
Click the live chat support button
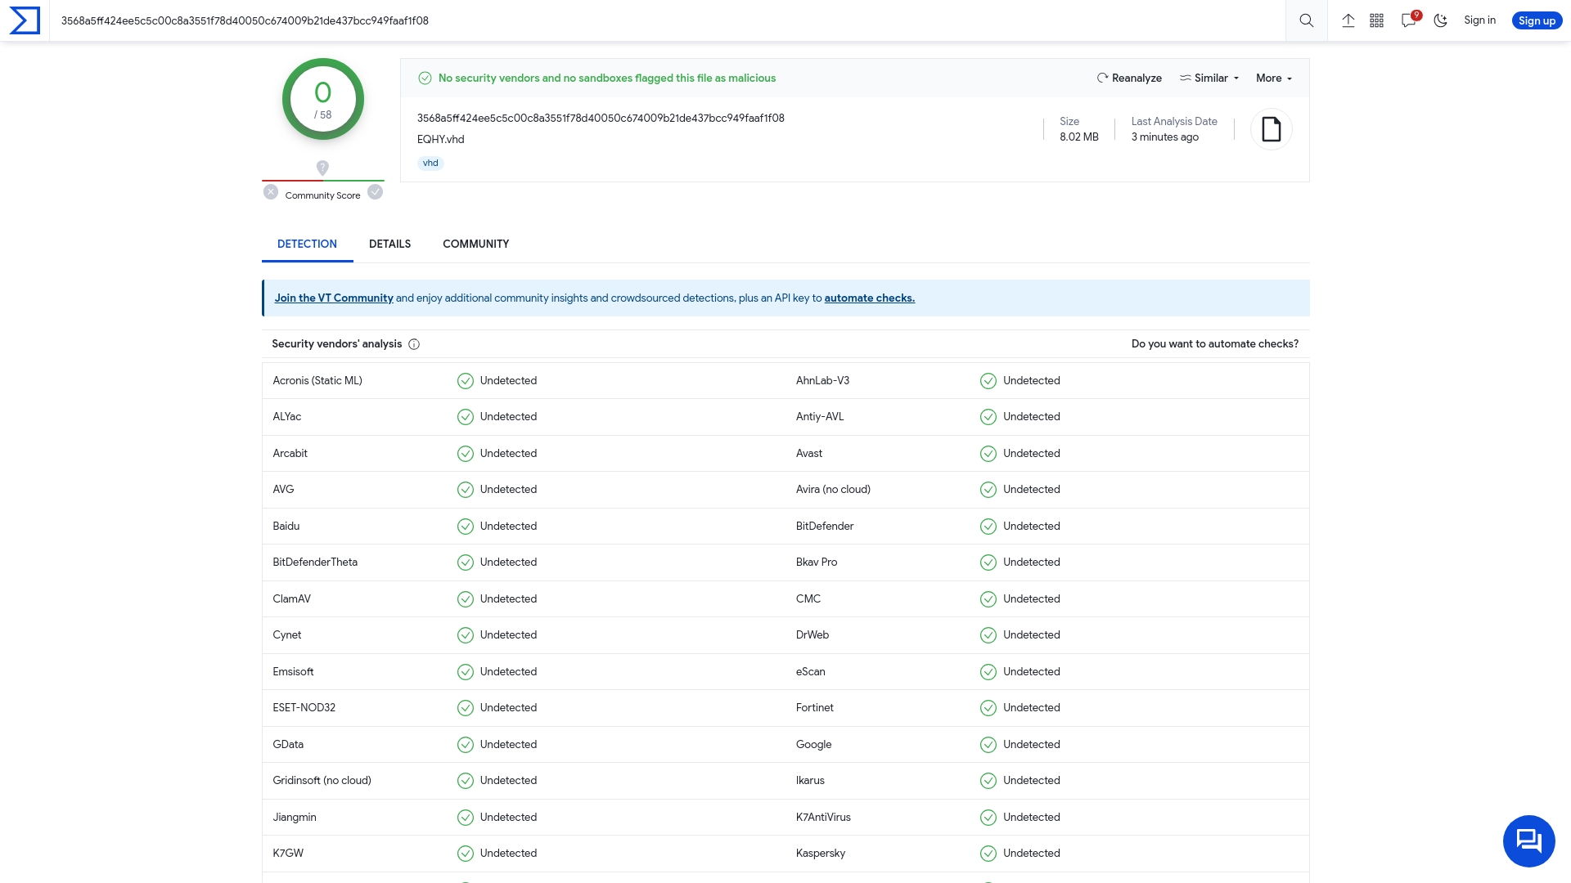[1529, 841]
